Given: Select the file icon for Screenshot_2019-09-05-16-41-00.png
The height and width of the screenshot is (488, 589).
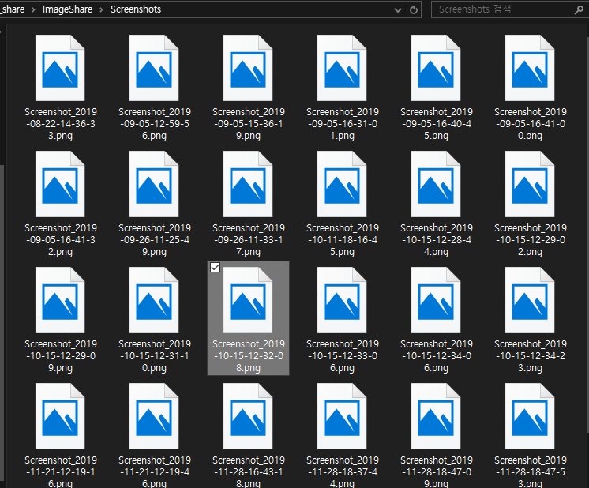Looking at the screenshot, I should tap(530, 68).
